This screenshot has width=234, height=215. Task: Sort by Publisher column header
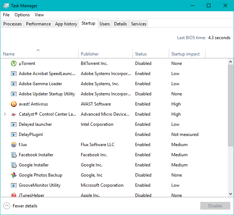tap(105, 53)
